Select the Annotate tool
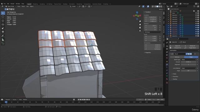Viewport: 200px width, 112px height. (3, 36)
